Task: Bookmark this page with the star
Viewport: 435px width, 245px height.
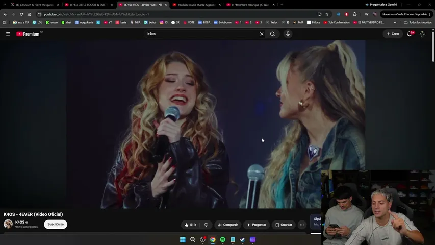Action: 327,14
